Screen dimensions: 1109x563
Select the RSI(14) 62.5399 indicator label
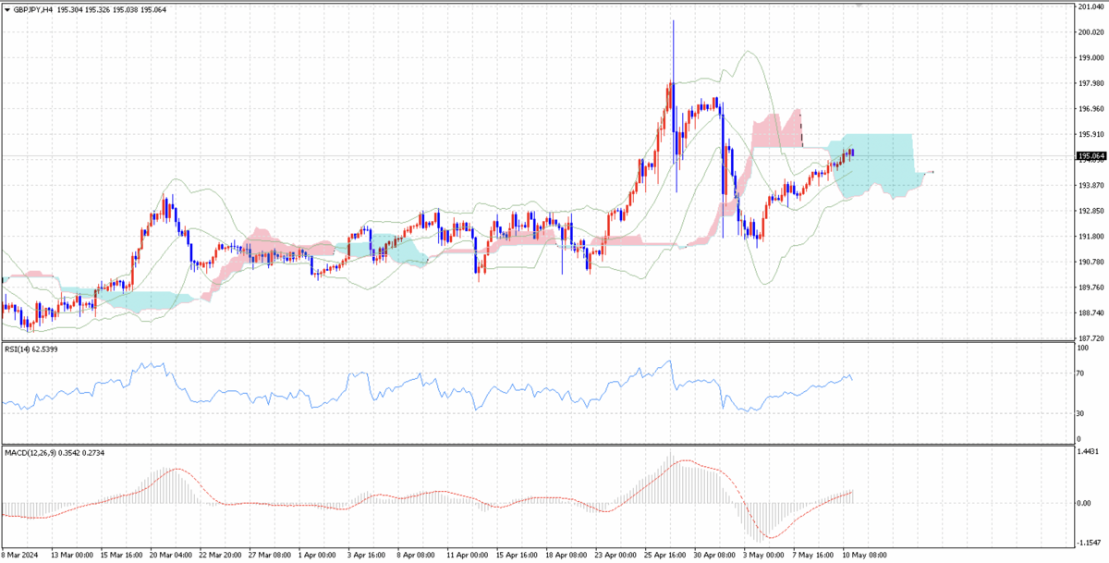pos(30,349)
